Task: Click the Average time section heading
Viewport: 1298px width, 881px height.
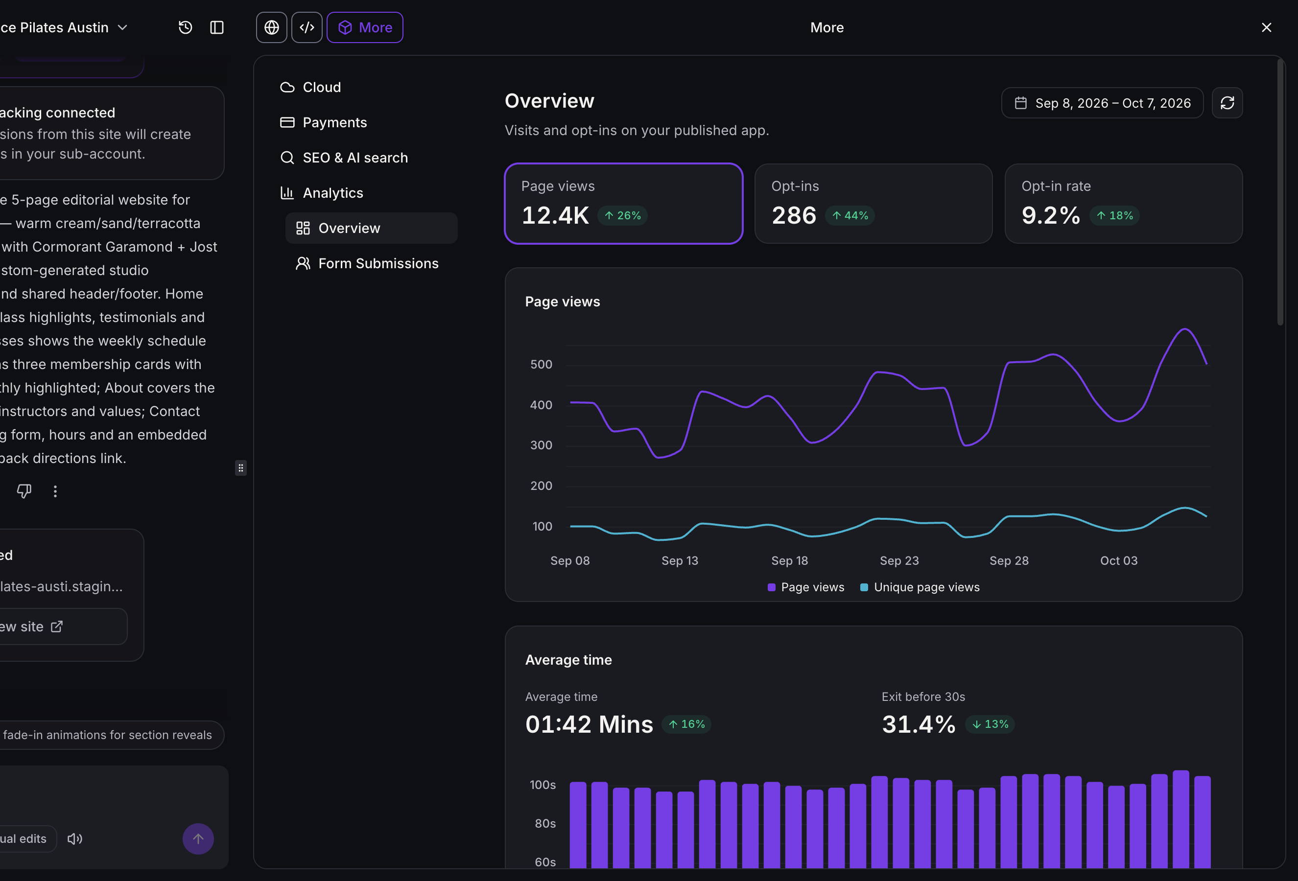Action: pos(568,659)
